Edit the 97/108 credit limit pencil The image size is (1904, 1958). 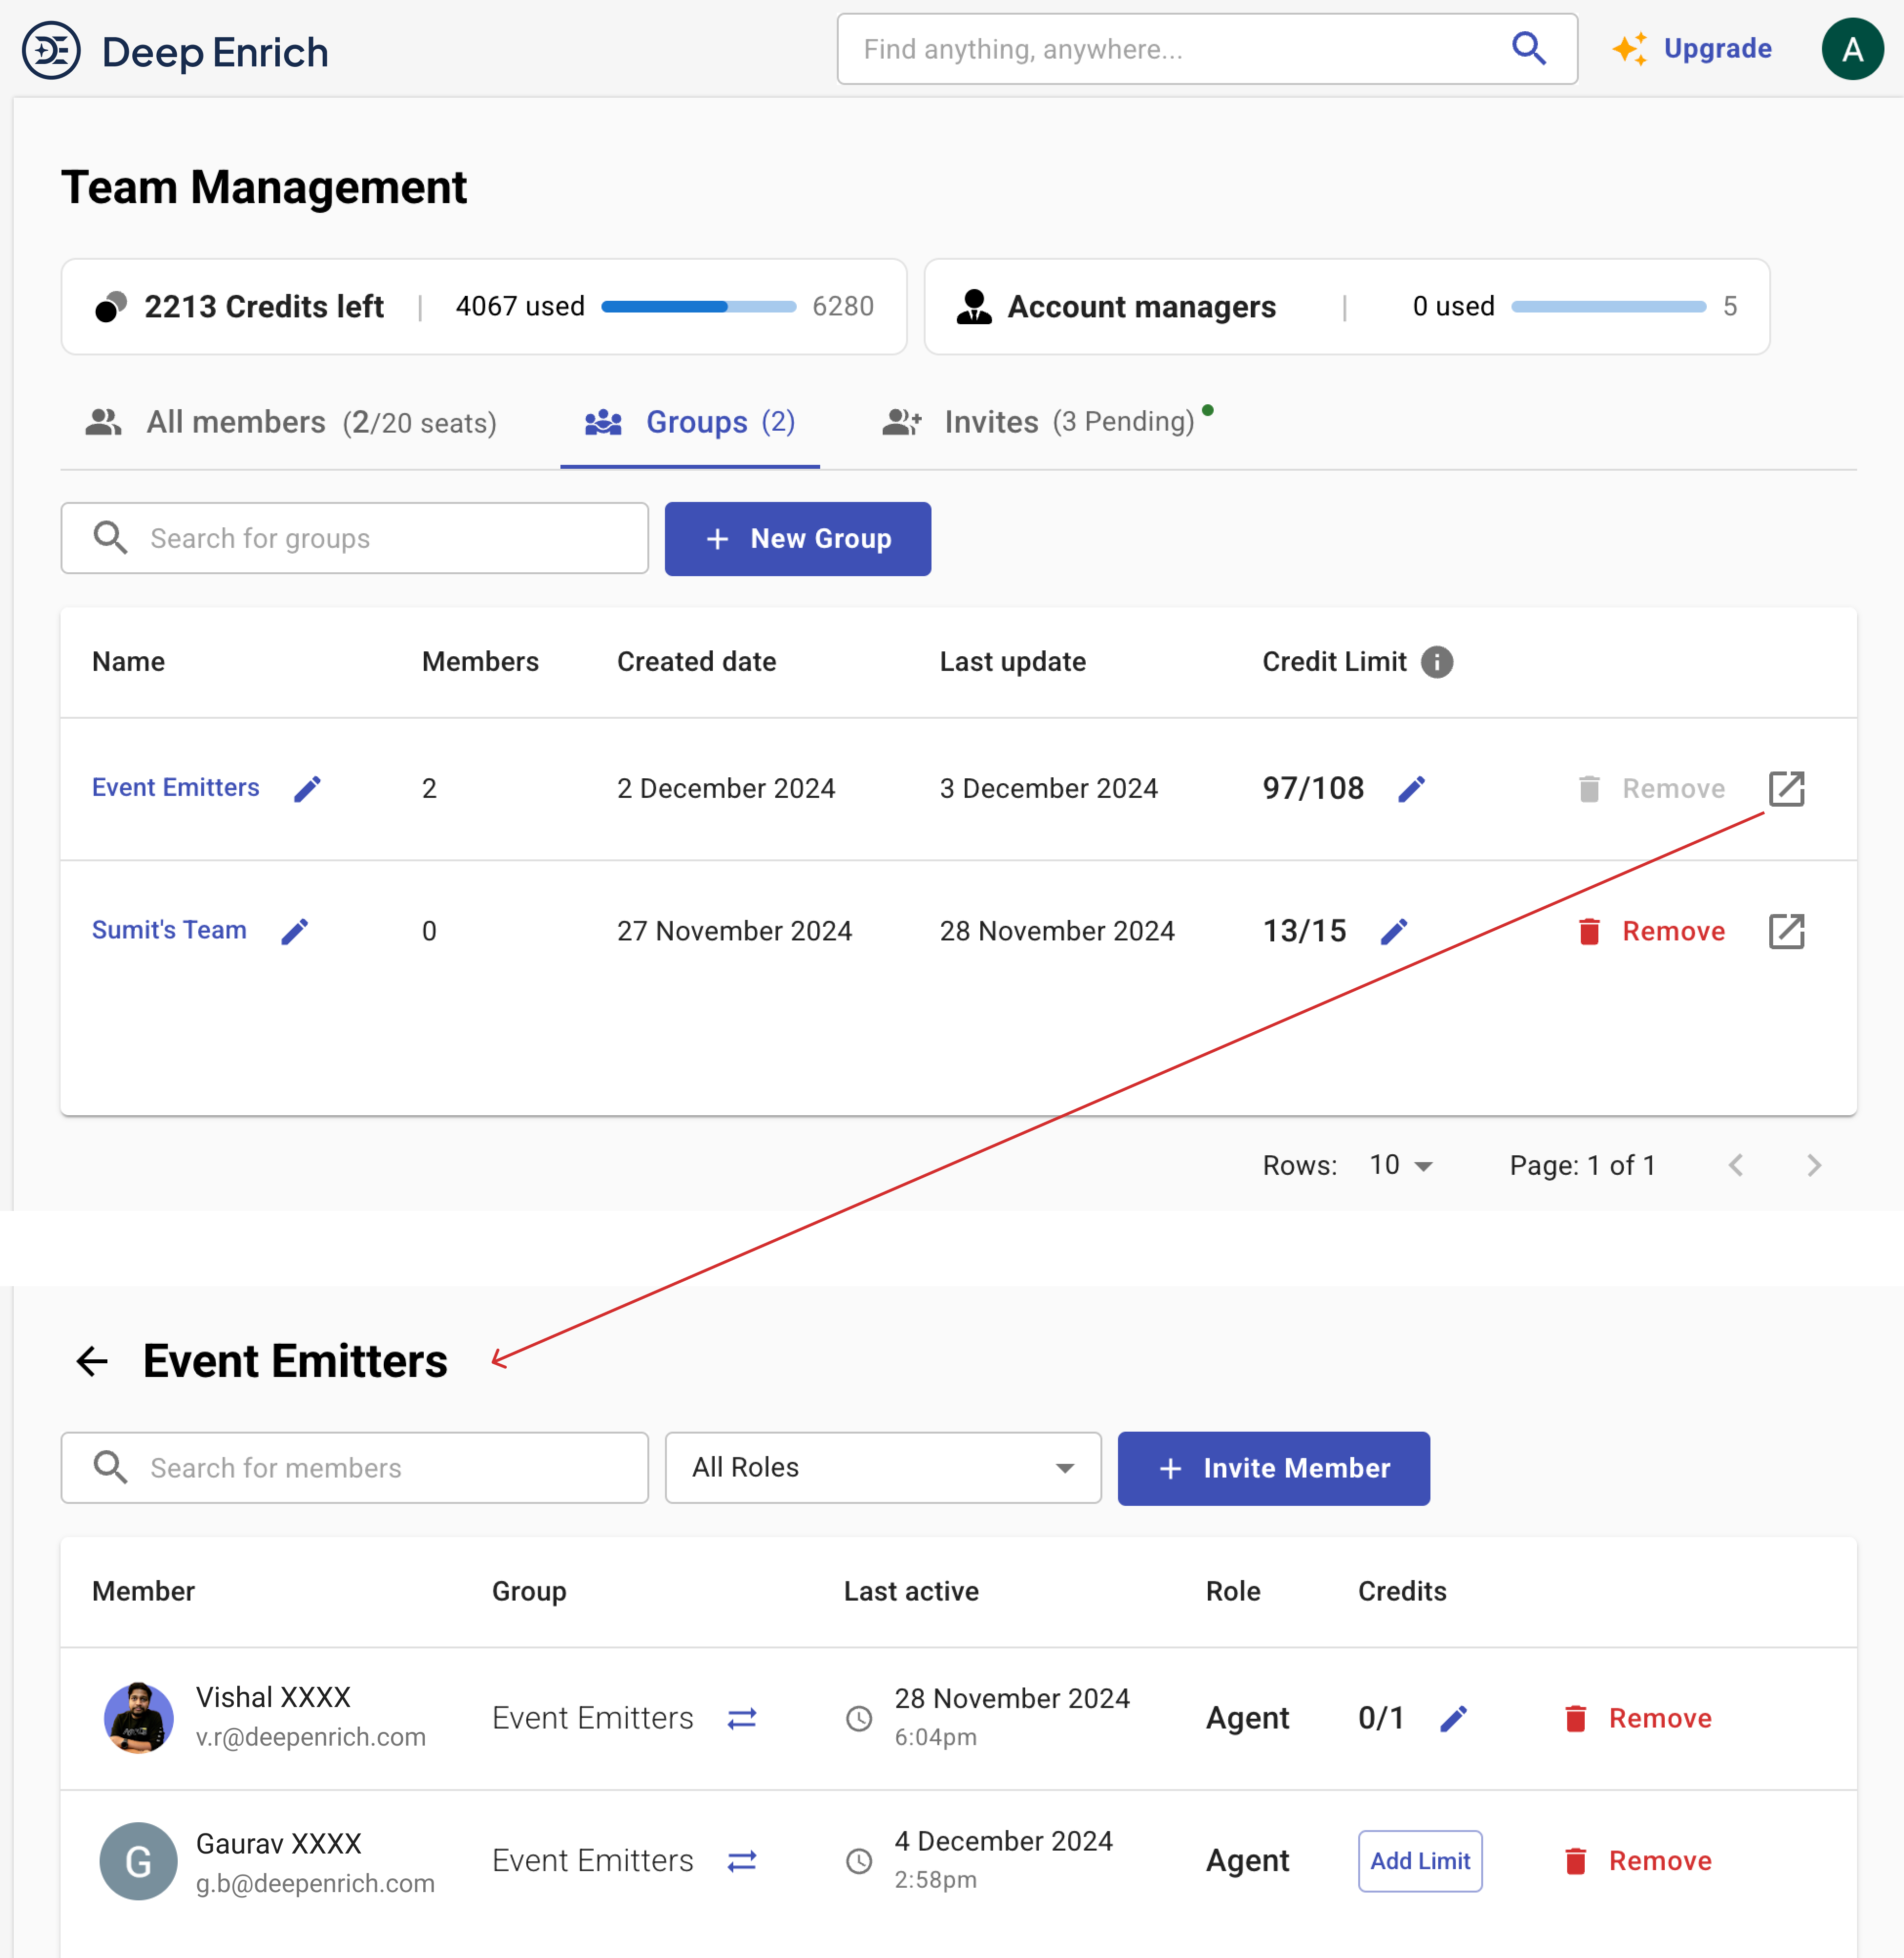(1411, 789)
